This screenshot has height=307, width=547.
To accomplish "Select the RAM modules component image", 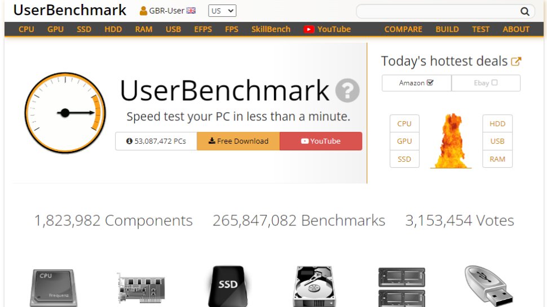I will point(402,287).
